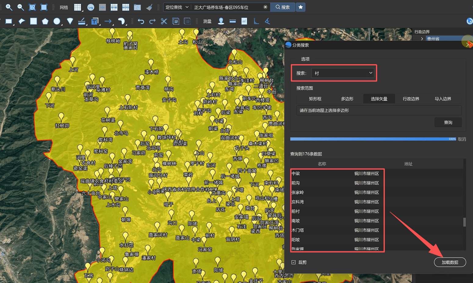Select the 导入边界 search range tab

point(443,99)
